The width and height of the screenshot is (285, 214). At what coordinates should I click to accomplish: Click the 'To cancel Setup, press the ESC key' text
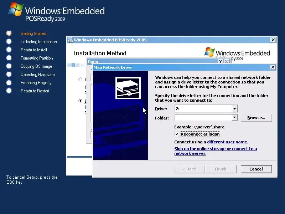pyautogui.click(x=32, y=180)
